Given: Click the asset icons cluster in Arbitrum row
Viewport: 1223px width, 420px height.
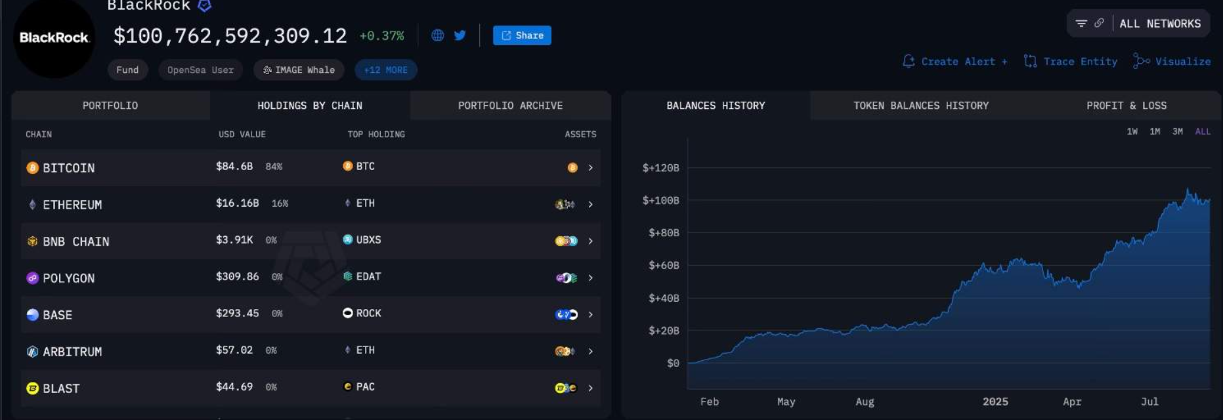Looking at the screenshot, I should pos(565,352).
